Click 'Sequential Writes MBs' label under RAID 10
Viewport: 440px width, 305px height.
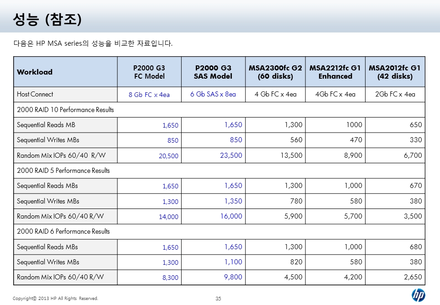pyautogui.click(x=48, y=140)
